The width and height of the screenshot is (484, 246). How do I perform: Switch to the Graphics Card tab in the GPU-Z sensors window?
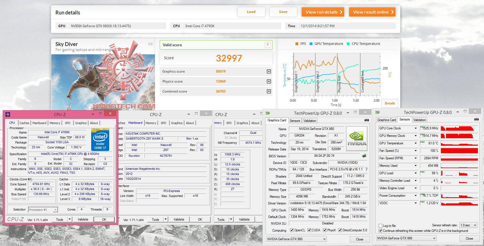386,120
